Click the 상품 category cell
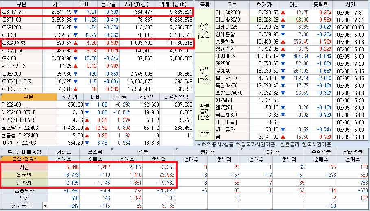The image size is (370, 211). [x=205, y=133]
